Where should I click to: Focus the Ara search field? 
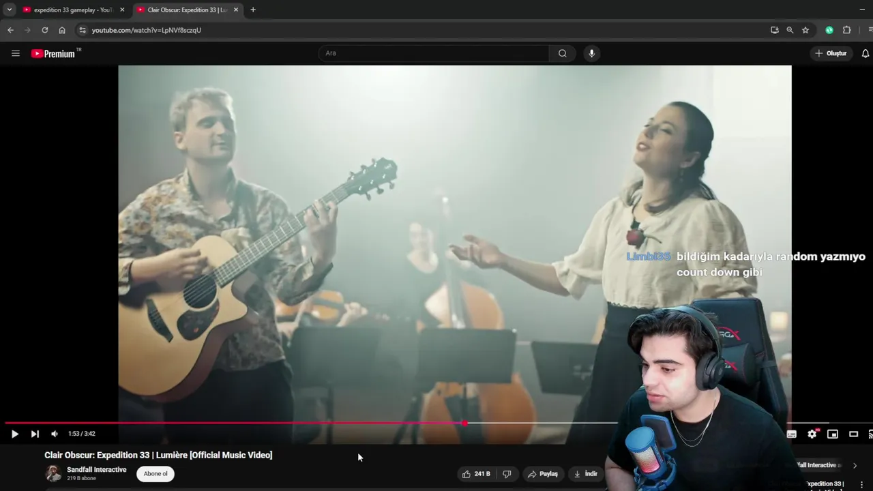(434, 53)
